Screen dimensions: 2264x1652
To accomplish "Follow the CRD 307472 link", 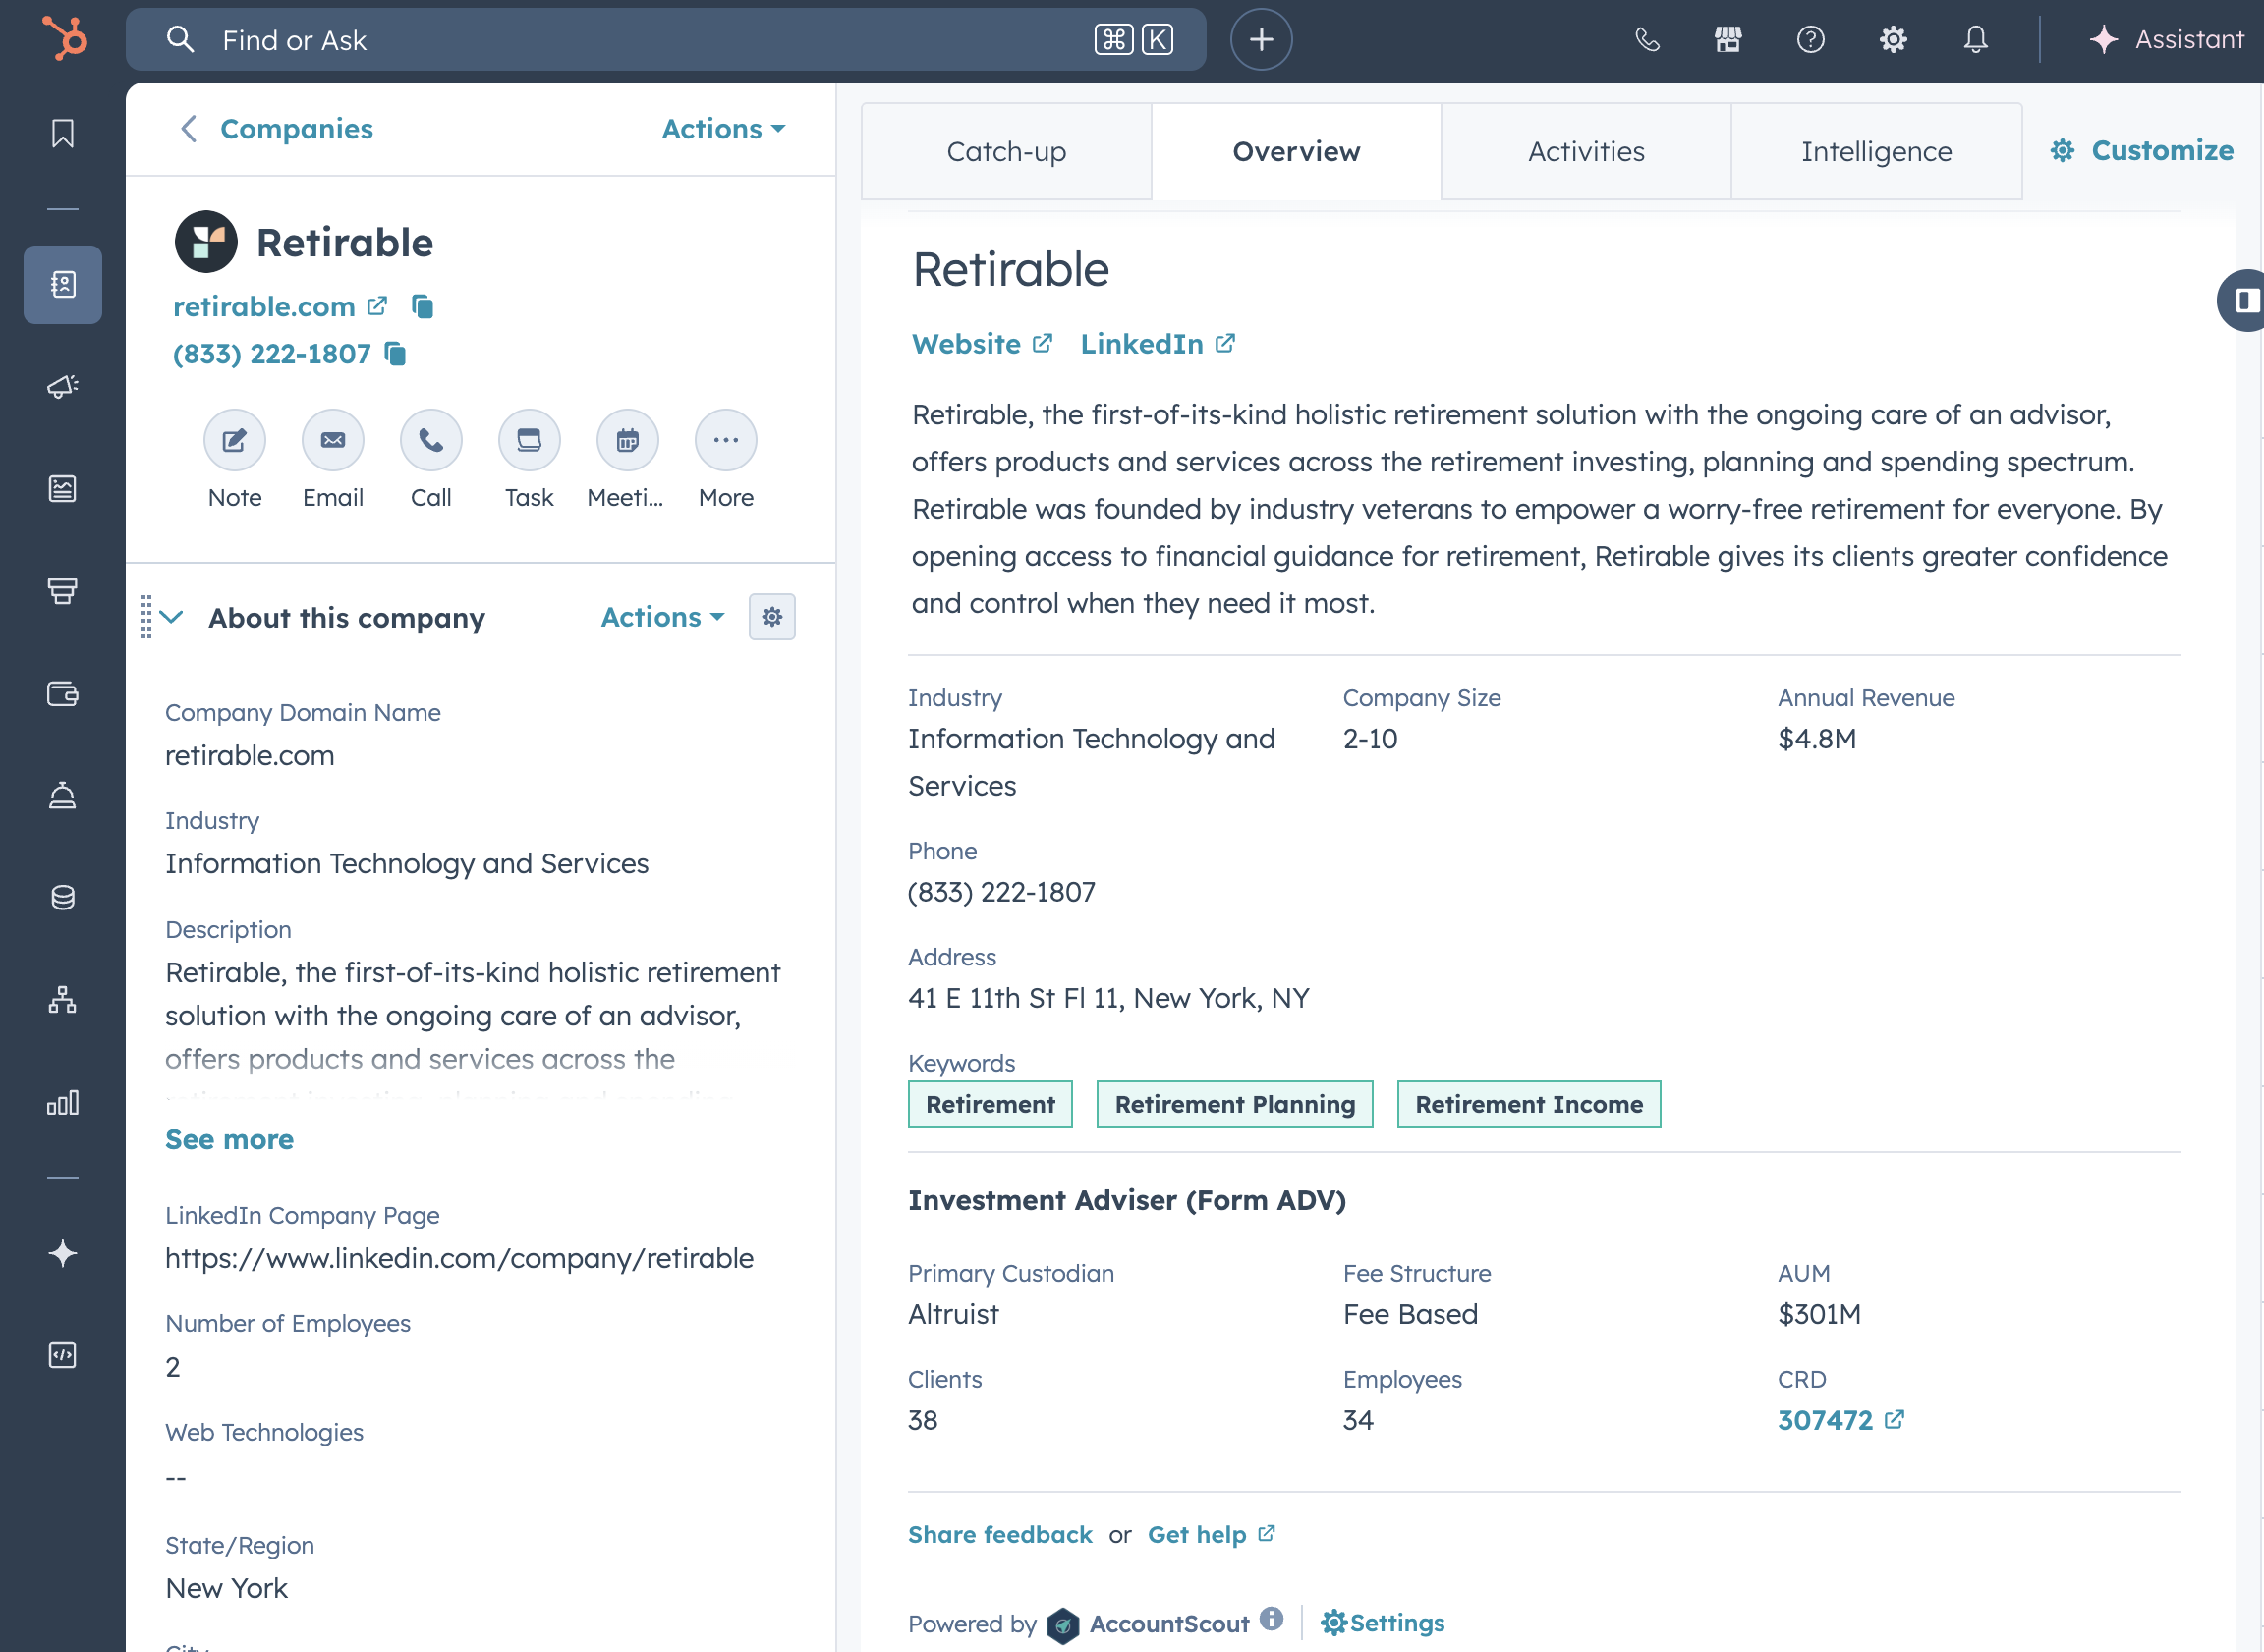I will (1825, 1419).
